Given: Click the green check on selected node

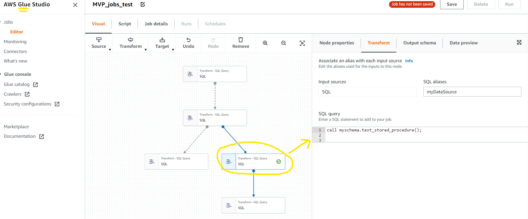Looking at the screenshot, I should pos(279,162).
